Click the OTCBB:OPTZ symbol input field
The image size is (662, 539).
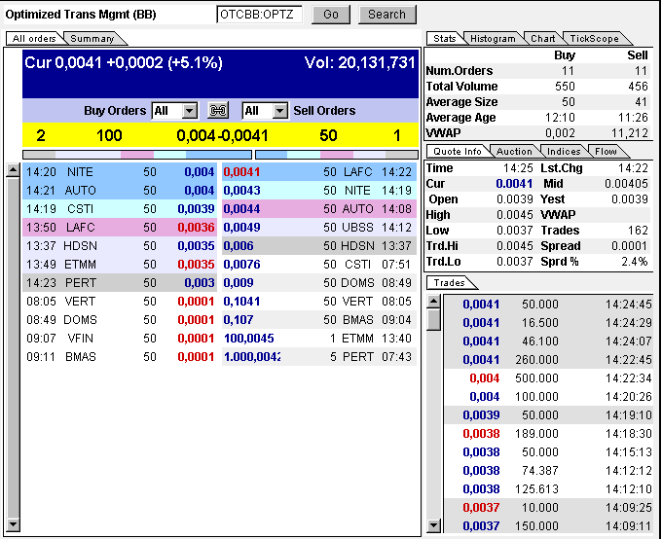(259, 15)
